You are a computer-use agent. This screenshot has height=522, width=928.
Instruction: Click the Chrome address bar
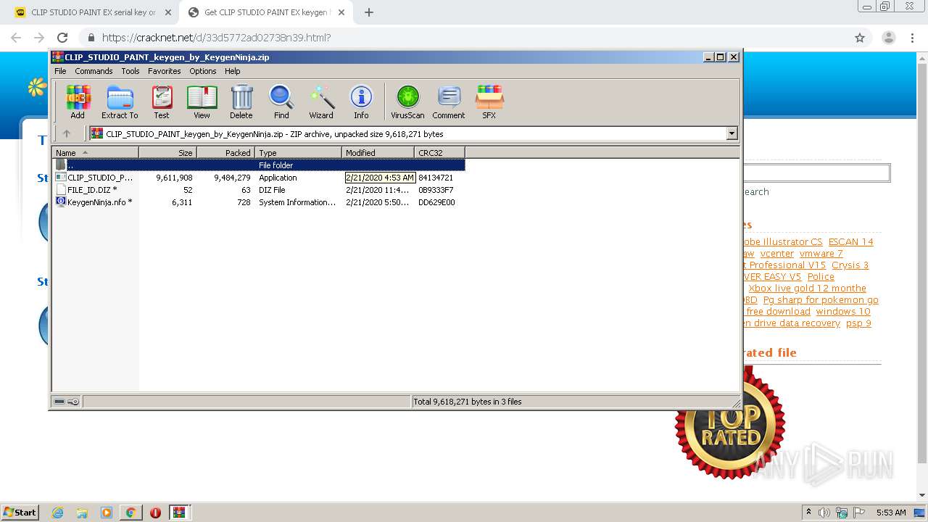(x=464, y=38)
